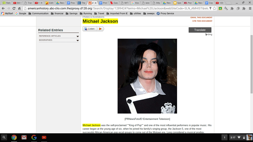This screenshot has height=142, width=253.
Task: Switch to the Rate tab
Action: tap(6, 3)
